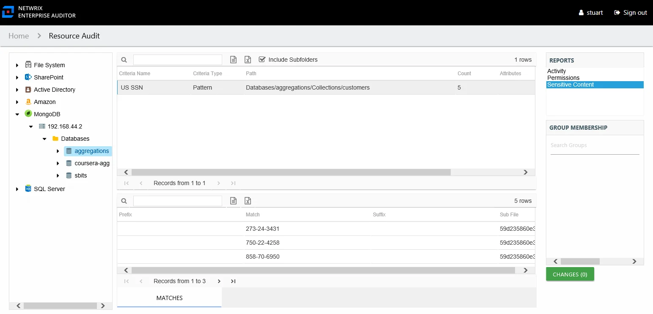
Task: Go to Home breadcrumb
Action: point(19,36)
